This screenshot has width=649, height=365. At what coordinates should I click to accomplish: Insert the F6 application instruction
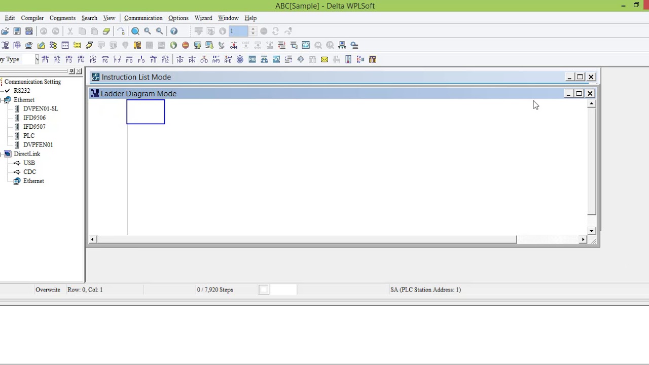105,59
